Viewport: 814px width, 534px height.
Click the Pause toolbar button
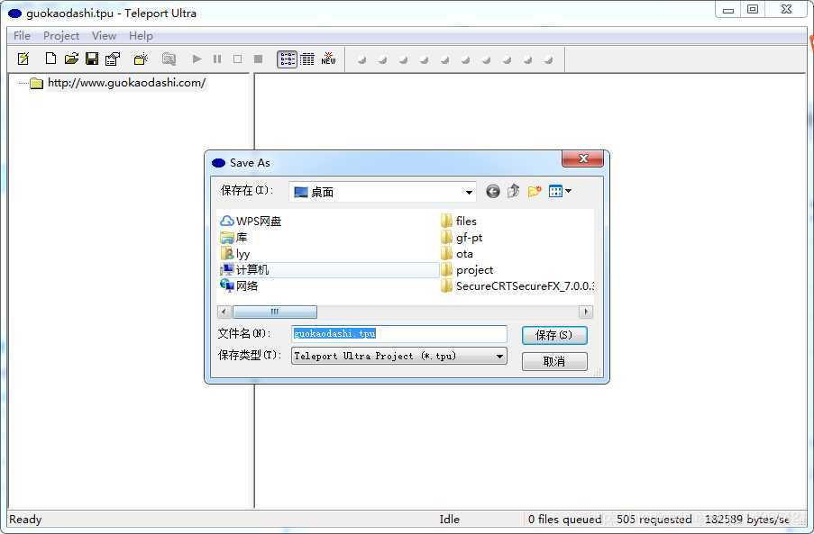click(217, 59)
